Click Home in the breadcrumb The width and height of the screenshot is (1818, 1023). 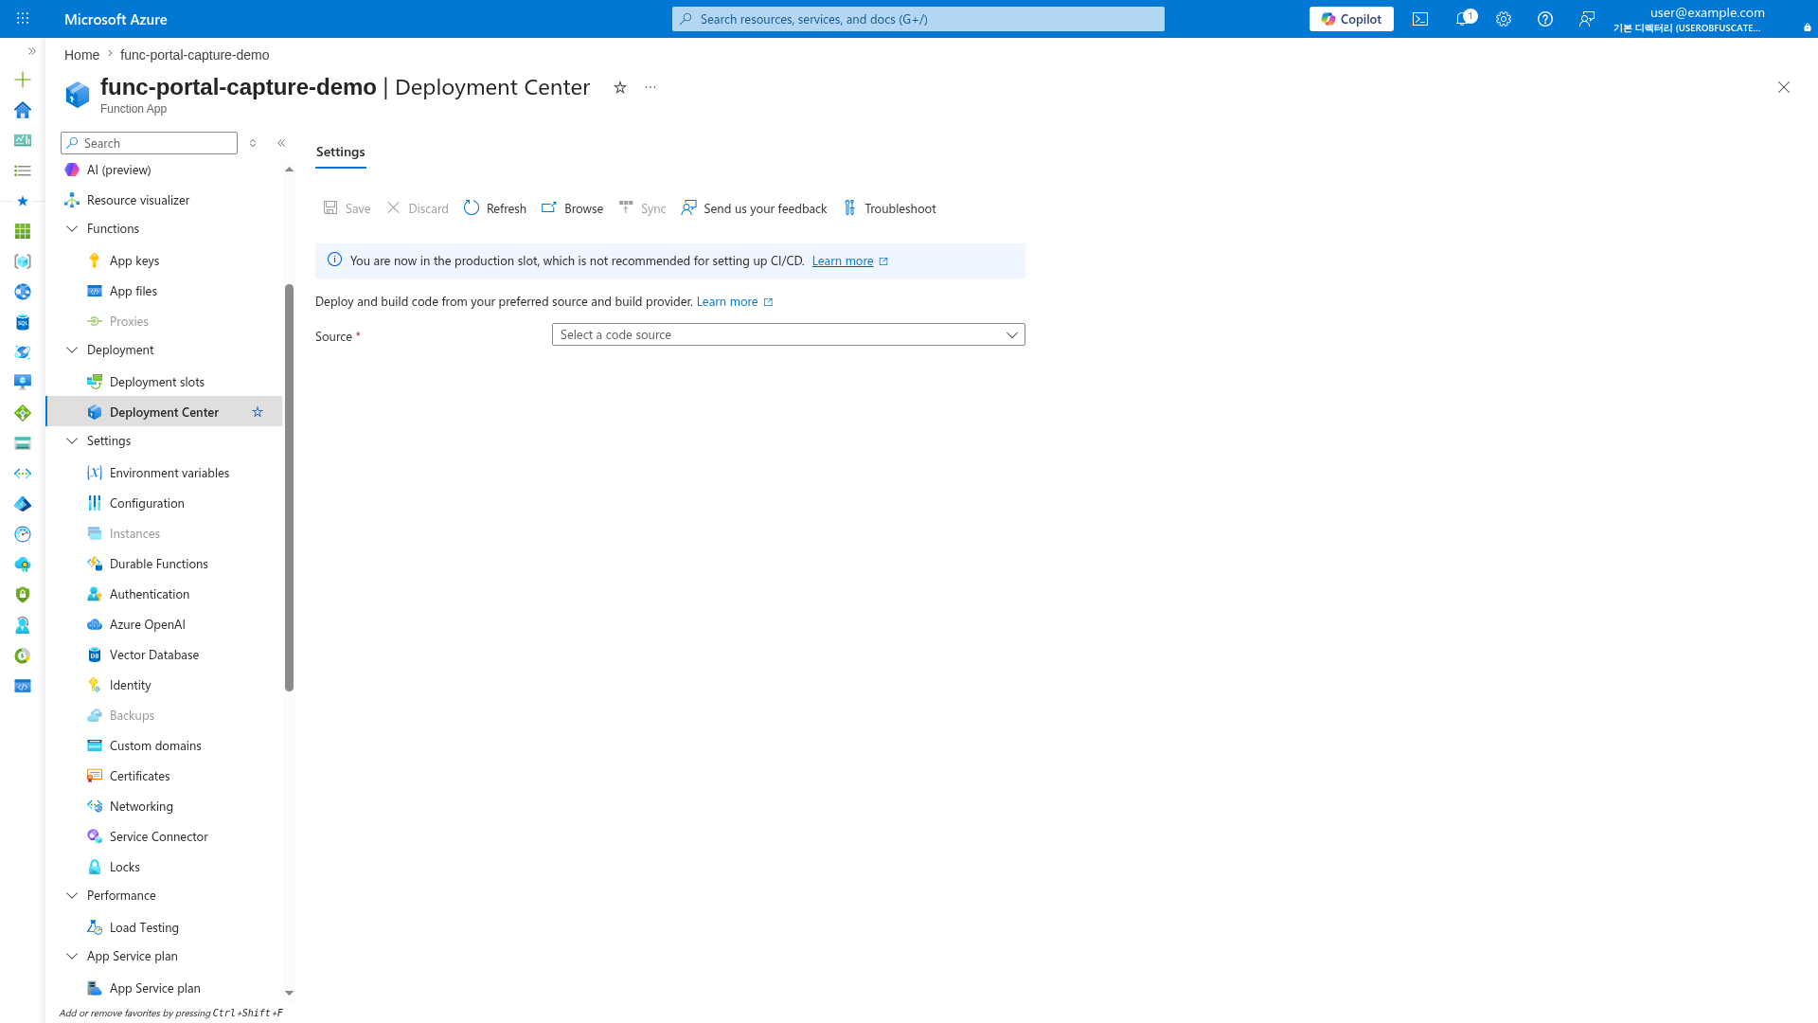click(81, 55)
